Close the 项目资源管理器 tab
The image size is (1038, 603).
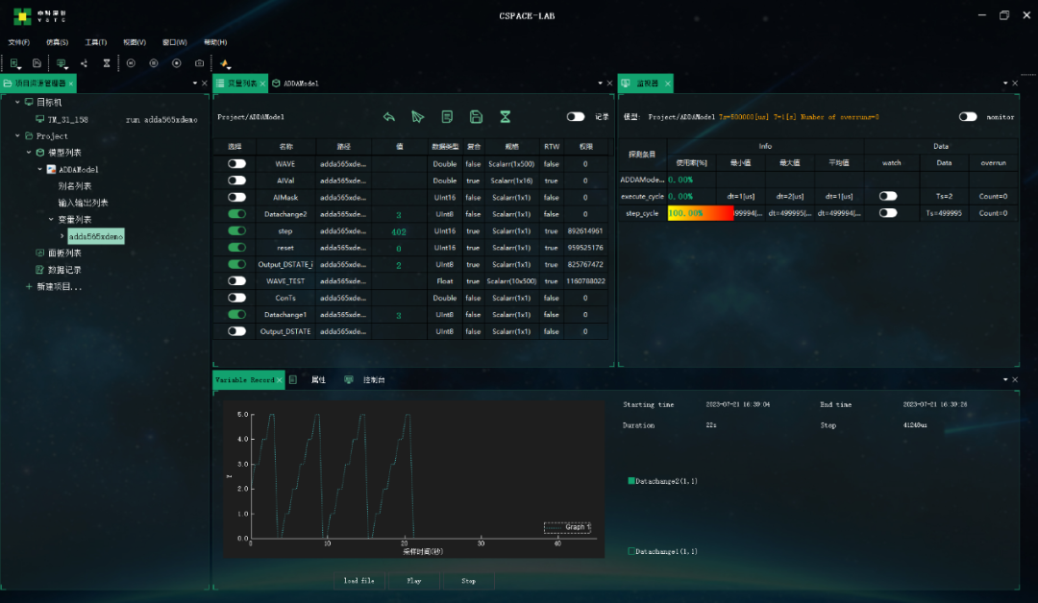coord(71,84)
